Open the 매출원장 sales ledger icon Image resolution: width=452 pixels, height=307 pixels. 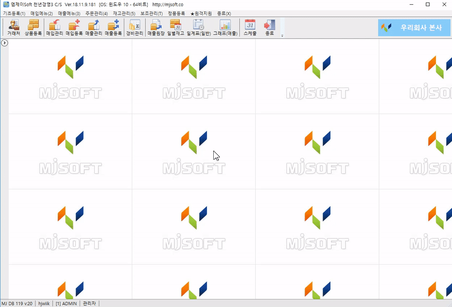(x=156, y=28)
